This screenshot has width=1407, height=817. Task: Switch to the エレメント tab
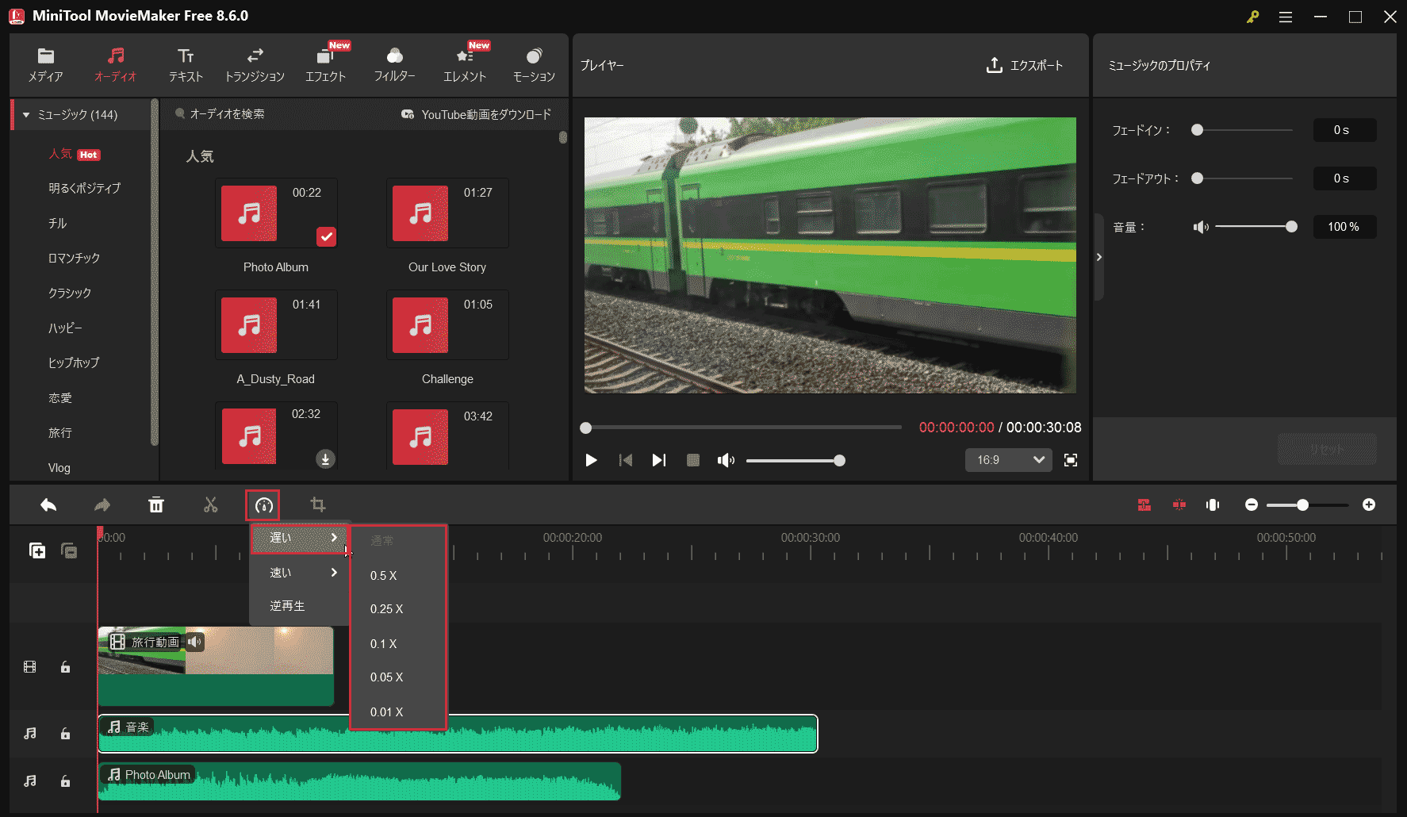pos(464,63)
